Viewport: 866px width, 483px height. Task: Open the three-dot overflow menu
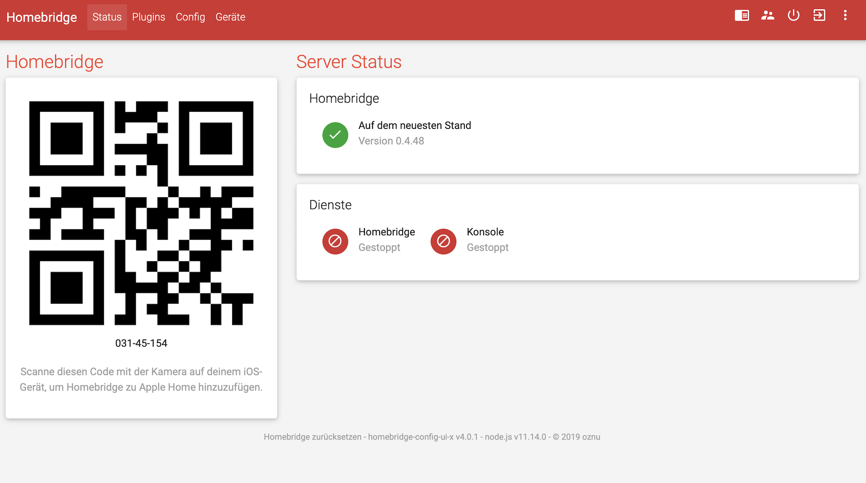click(845, 16)
